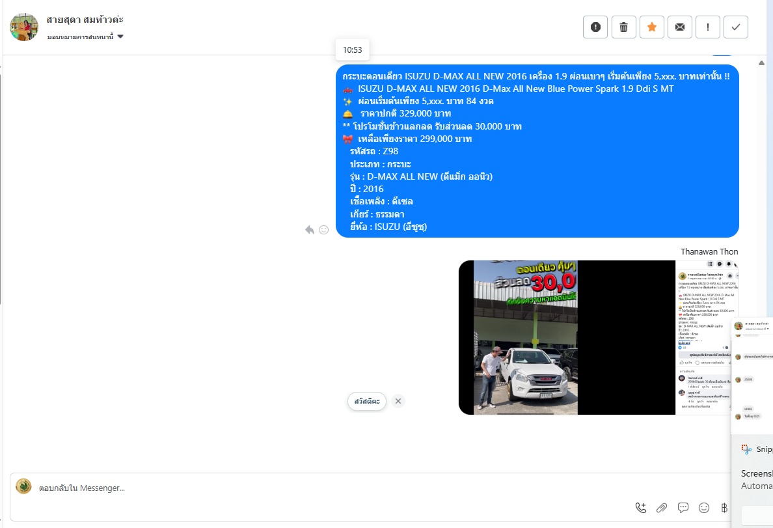This screenshot has height=528, width=773.
Task: Delete conversation using the trash icon
Action: point(623,27)
